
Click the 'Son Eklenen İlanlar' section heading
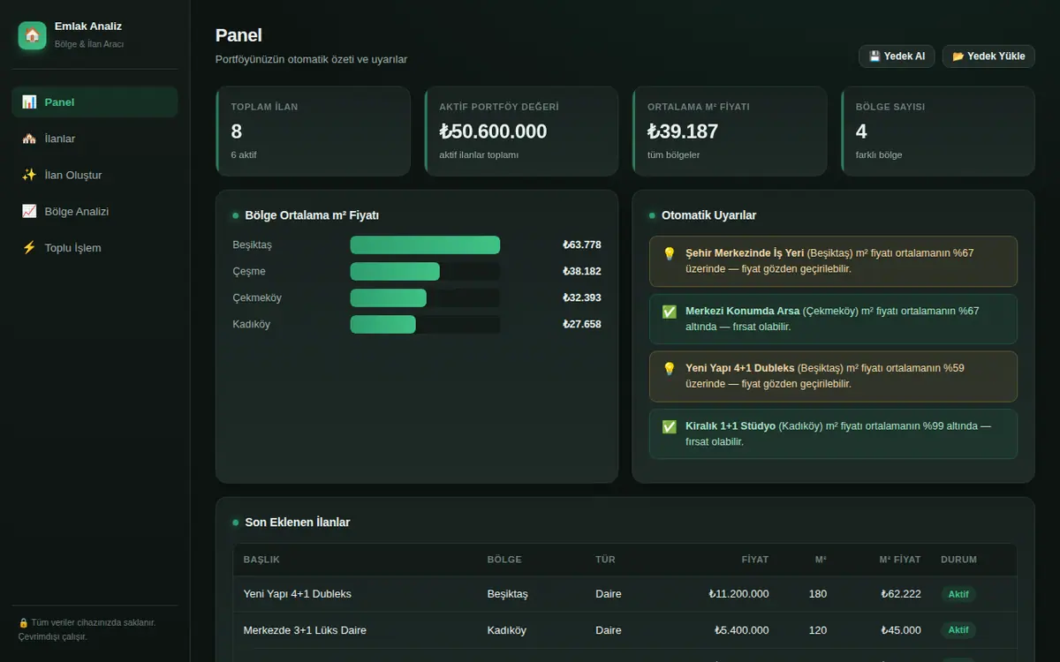point(298,523)
